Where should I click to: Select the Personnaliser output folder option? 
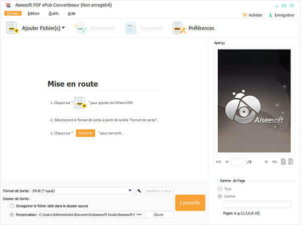click(12, 214)
